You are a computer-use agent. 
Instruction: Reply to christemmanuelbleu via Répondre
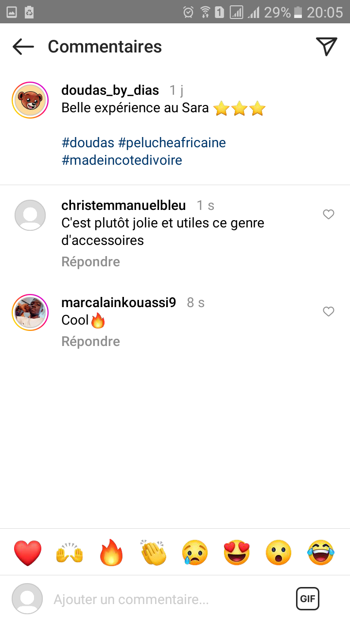pyautogui.click(x=90, y=262)
